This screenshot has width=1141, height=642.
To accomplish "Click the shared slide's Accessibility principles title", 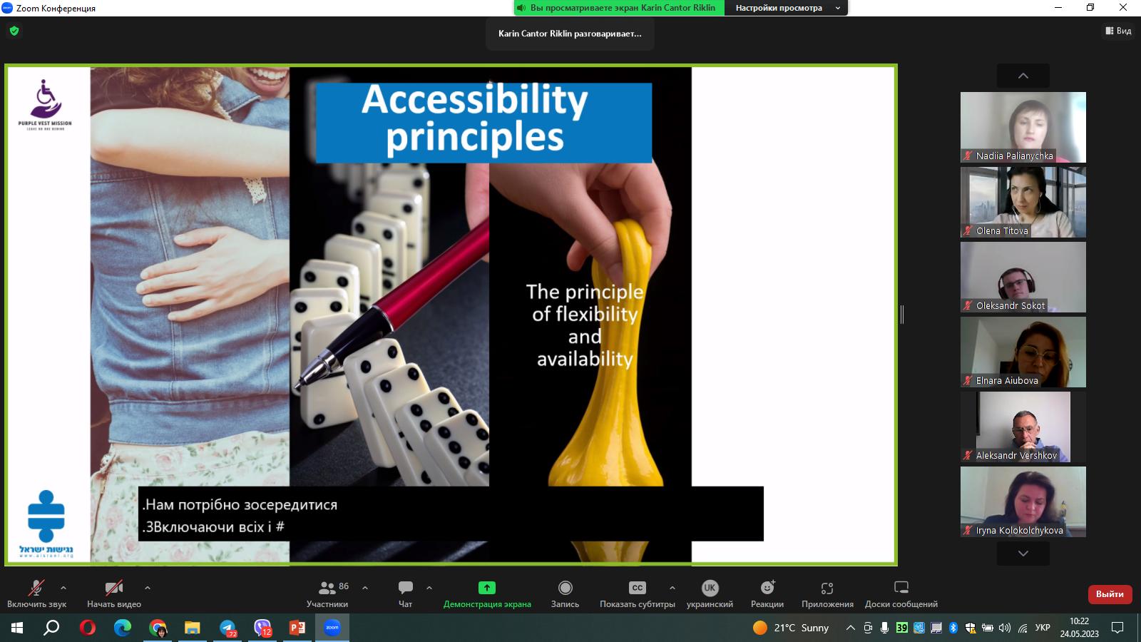I will pos(483,122).
